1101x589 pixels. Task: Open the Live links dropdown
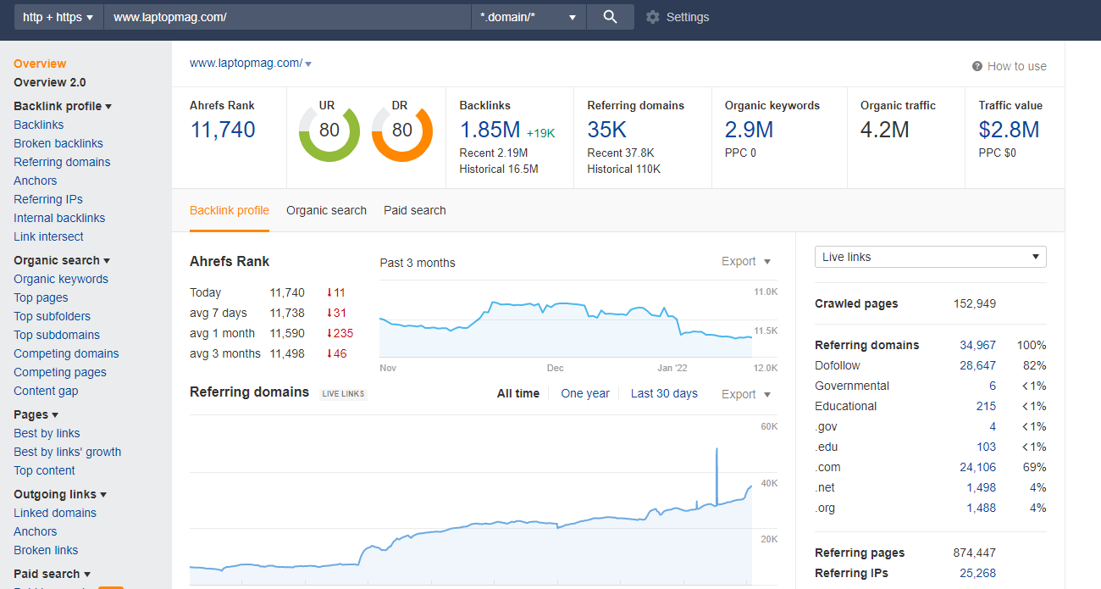(931, 257)
